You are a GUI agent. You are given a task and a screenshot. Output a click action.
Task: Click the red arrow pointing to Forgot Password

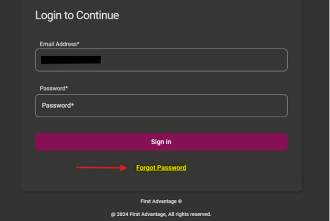pos(102,168)
